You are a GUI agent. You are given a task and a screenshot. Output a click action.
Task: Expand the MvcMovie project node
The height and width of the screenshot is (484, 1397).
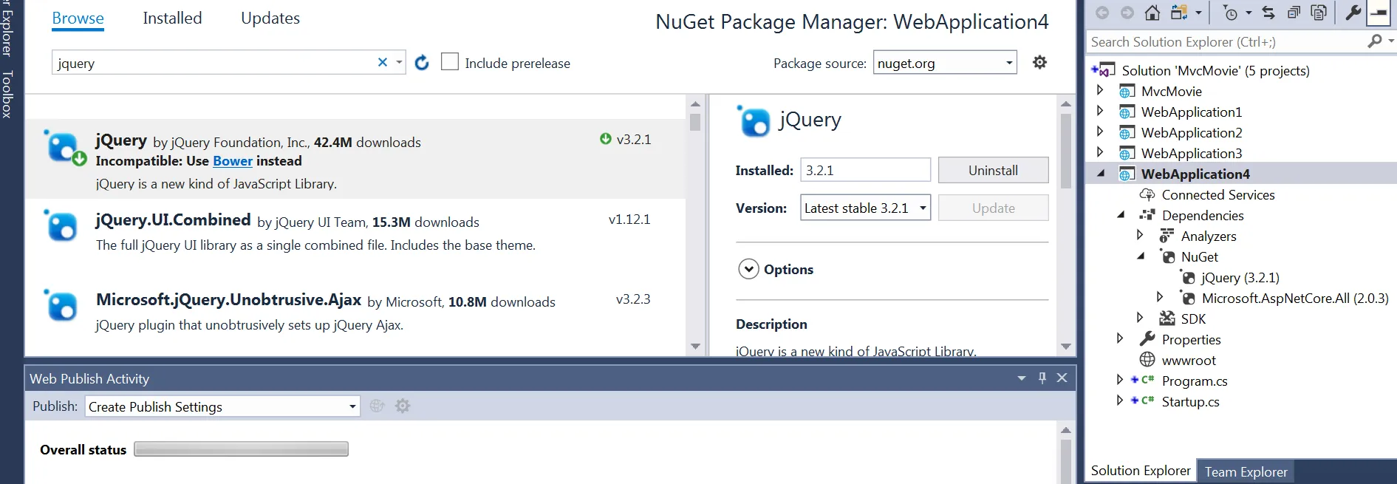1100,90
